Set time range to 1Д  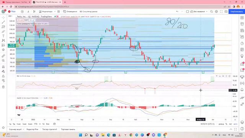(x=10, y=124)
